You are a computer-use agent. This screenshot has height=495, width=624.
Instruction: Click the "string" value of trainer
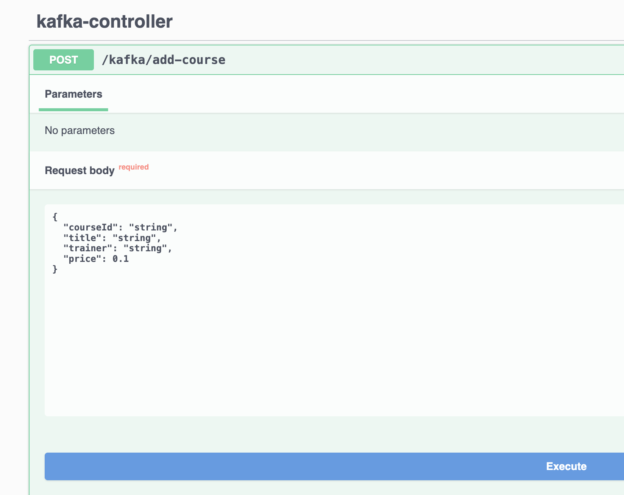[145, 248]
